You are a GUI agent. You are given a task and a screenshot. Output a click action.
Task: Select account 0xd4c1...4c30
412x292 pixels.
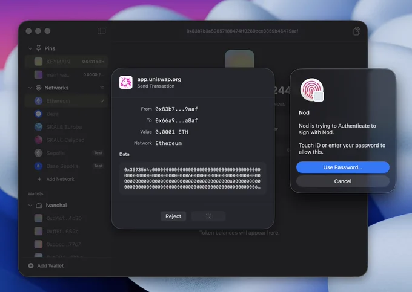click(x=67, y=218)
